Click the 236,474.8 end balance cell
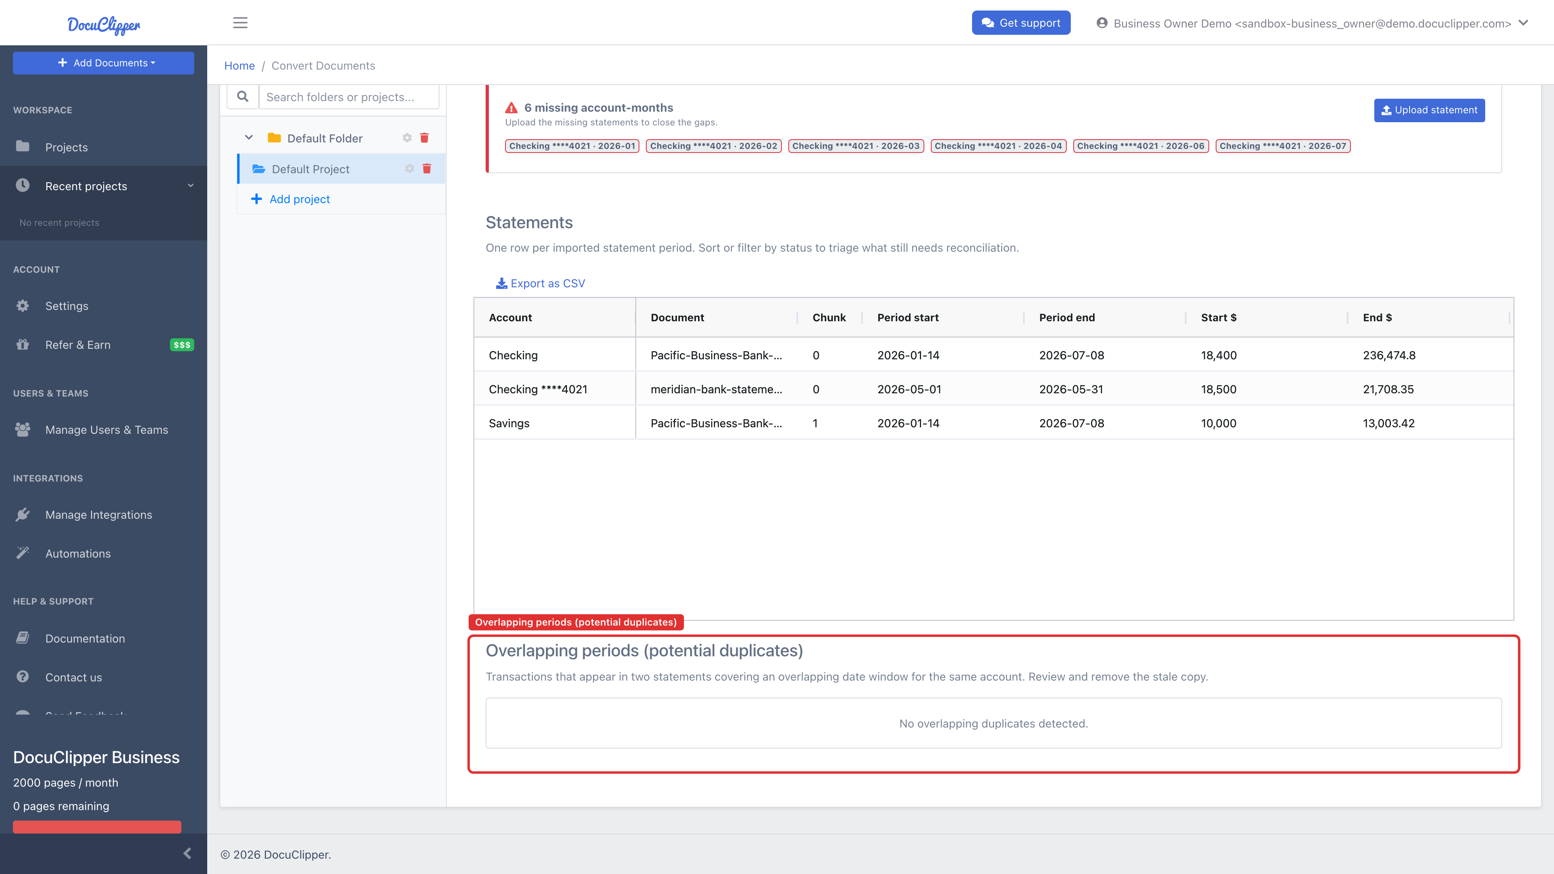The height and width of the screenshot is (874, 1554). tap(1429, 355)
